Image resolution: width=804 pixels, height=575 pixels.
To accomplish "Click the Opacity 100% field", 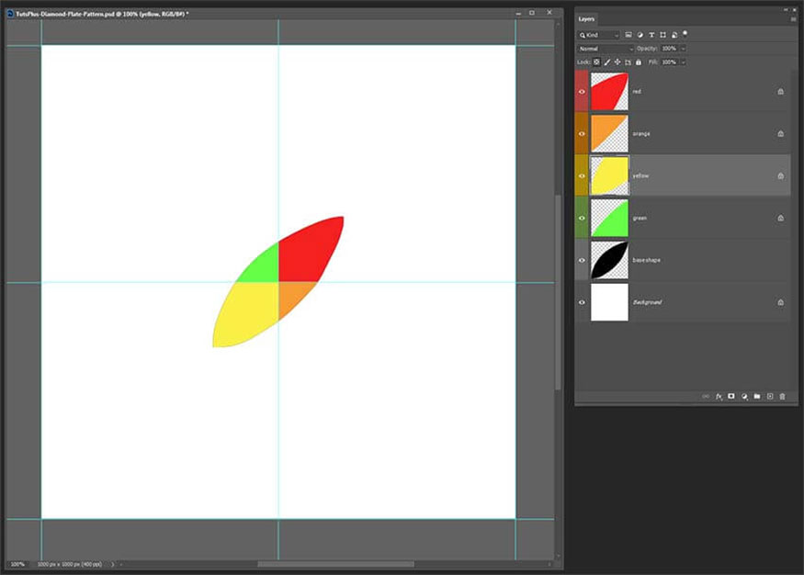I will pyautogui.click(x=670, y=49).
